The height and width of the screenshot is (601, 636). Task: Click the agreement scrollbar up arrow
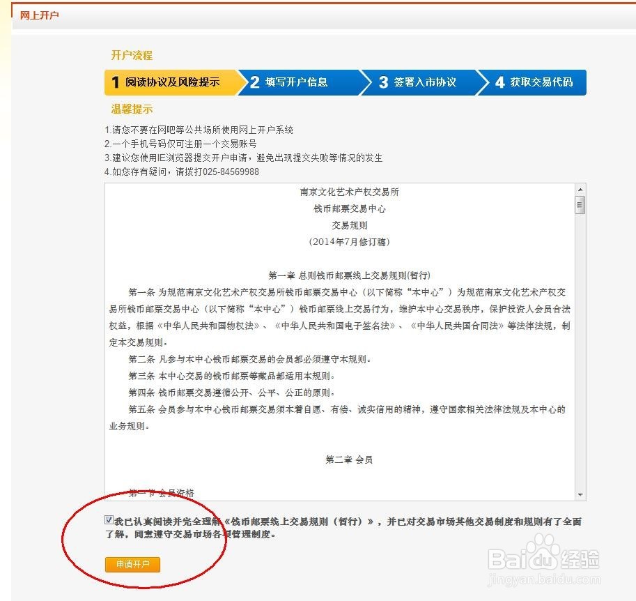click(x=580, y=189)
